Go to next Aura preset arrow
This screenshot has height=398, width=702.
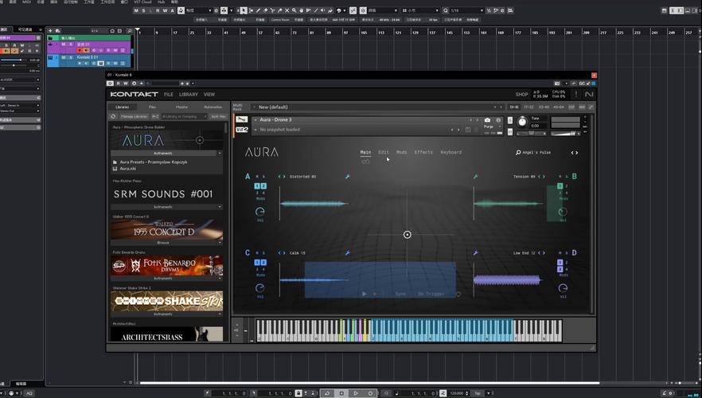coord(576,153)
